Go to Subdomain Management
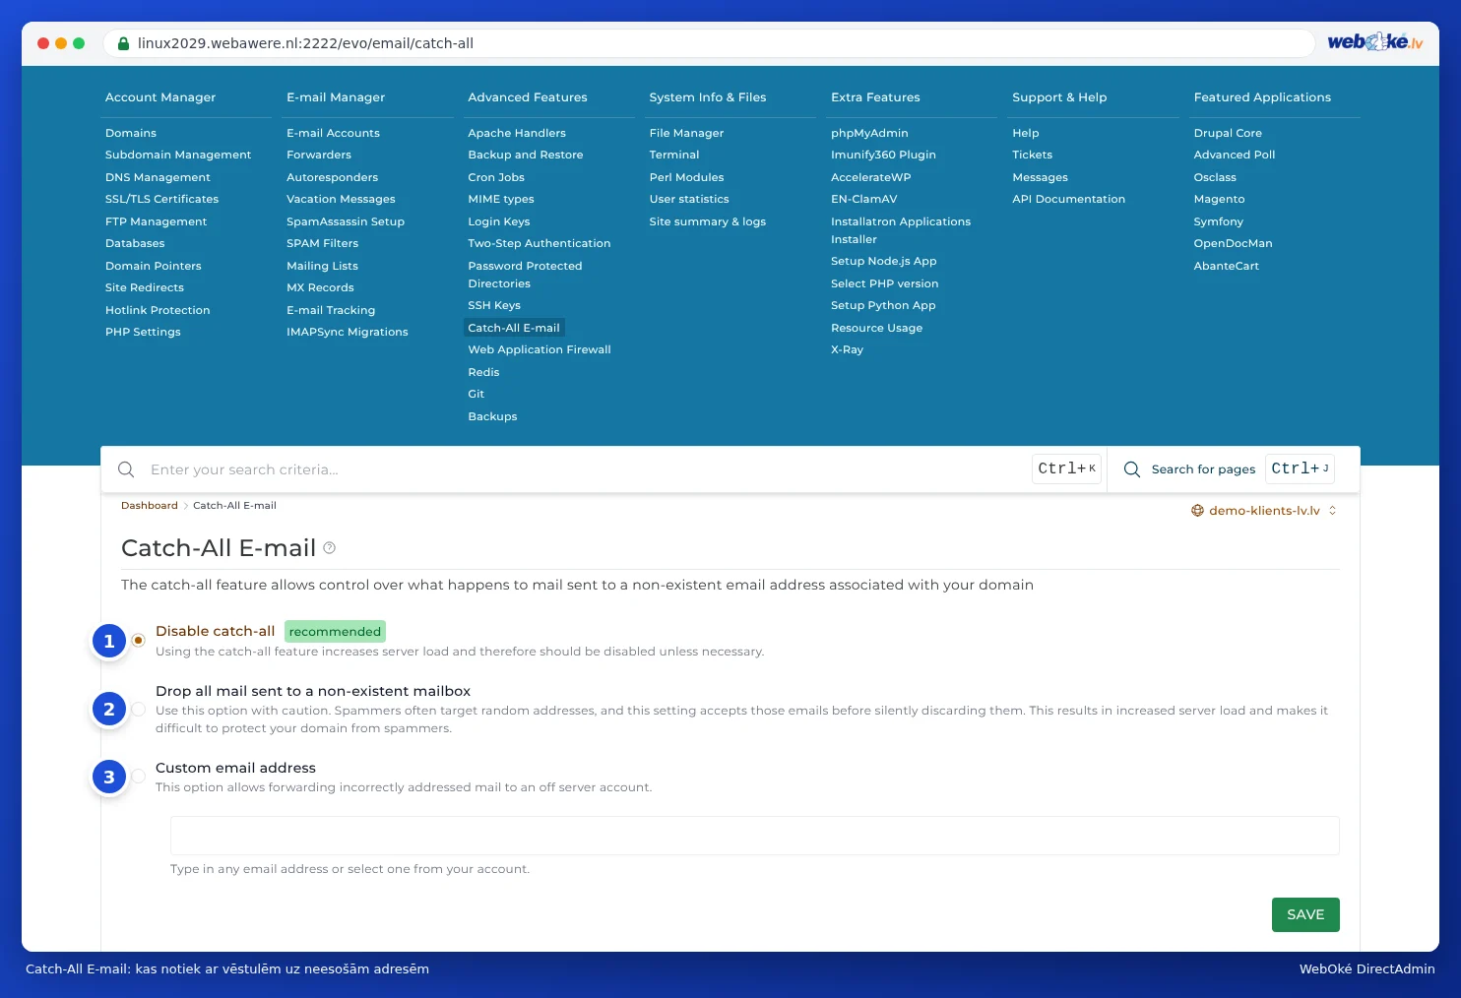Image resolution: width=1461 pixels, height=998 pixels. (178, 155)
